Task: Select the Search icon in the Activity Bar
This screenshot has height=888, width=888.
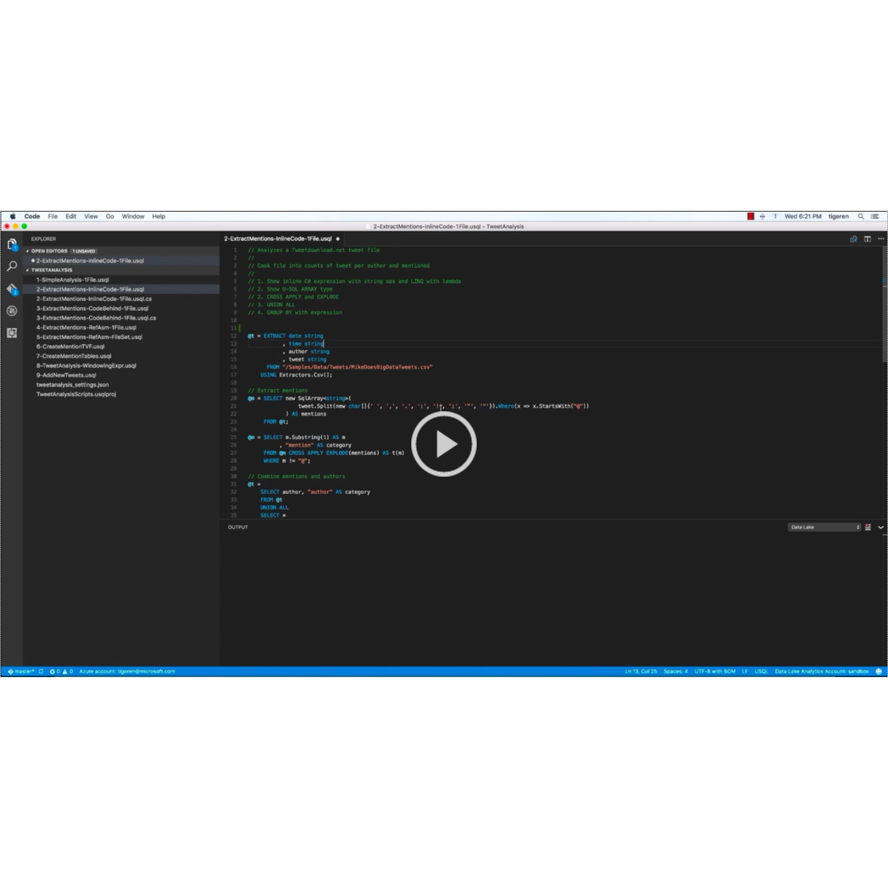Action: [x=12, y=265]
